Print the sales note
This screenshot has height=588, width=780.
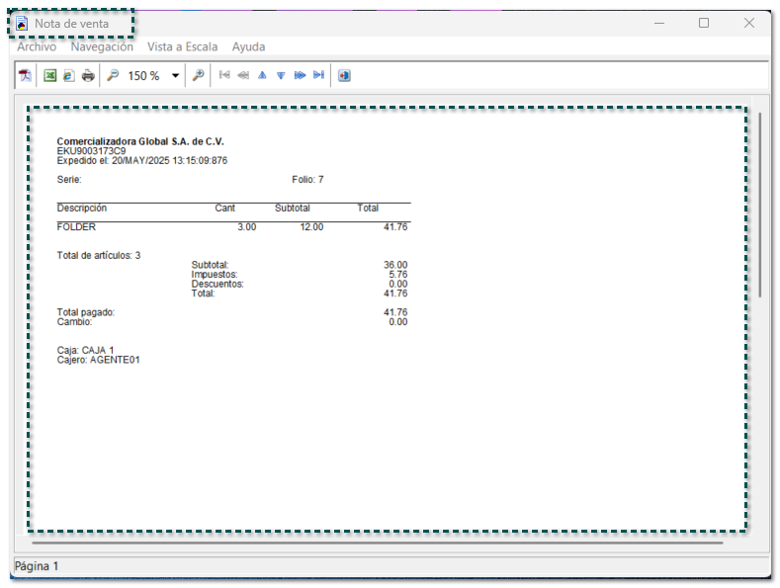[88, 75]
